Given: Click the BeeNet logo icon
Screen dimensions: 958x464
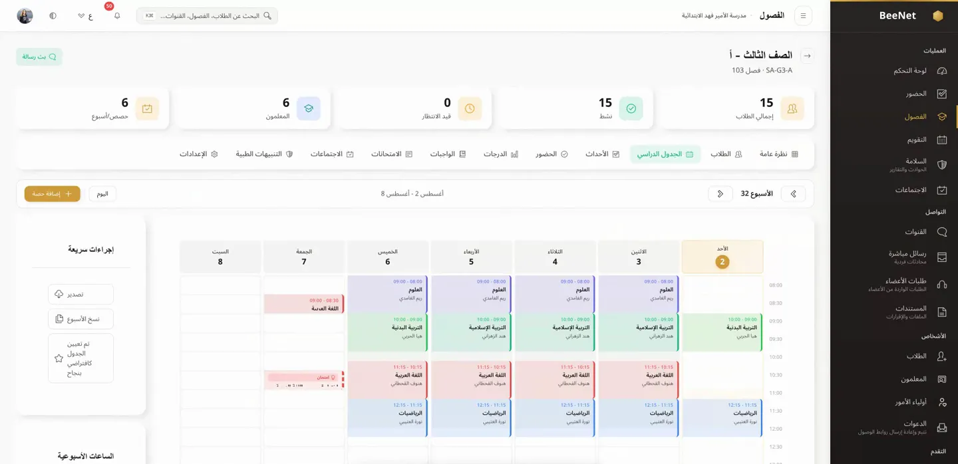Looking at the screenshot, I should (x=937, y=16).
